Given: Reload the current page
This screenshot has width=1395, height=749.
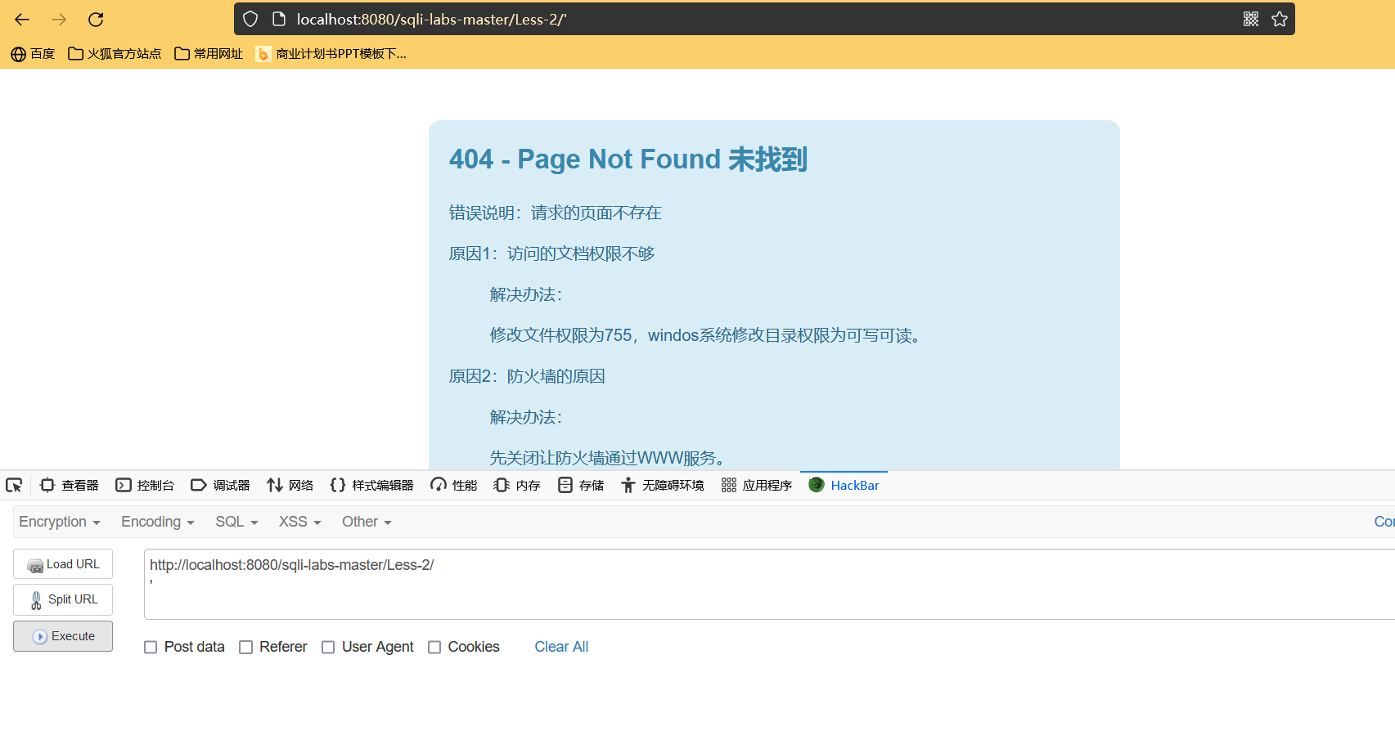Looking at the screenshot, I should click(96, 20).
